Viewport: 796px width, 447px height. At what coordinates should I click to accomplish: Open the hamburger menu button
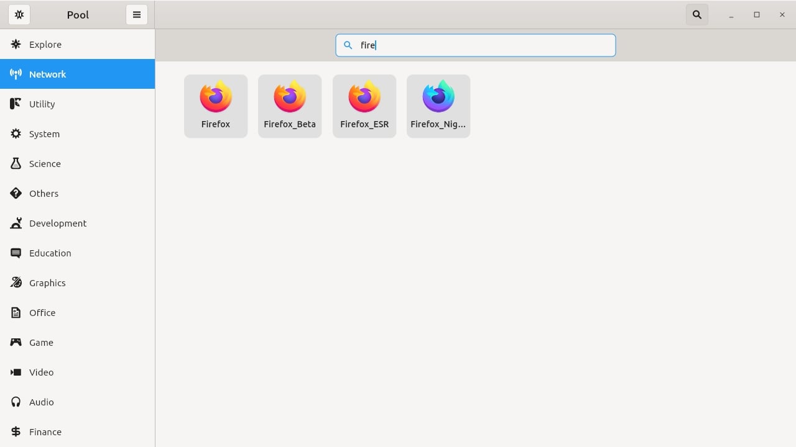(x=137, y=14)
